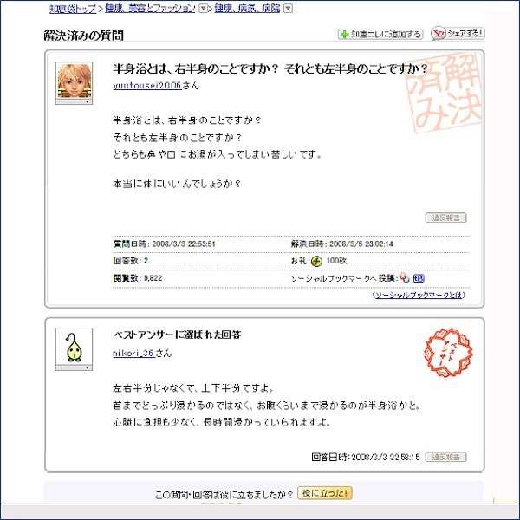Report the question with 違反報告 button
This screenshot has height=520, width=520.
[445, 218]
